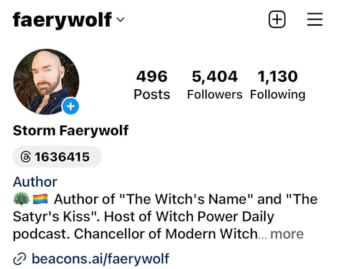Tap the Followers label under 5,404
This screenshot has height=269, width=337.
pos(215,94)
